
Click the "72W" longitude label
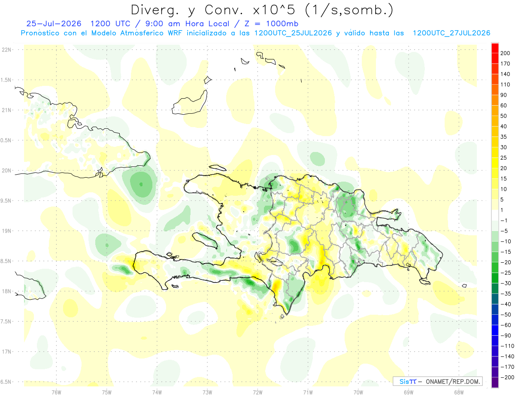click(257, 392)
